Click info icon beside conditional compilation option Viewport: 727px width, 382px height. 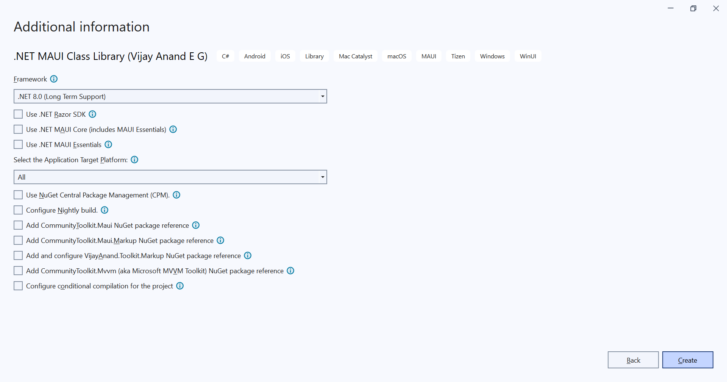tap(180, 286)
